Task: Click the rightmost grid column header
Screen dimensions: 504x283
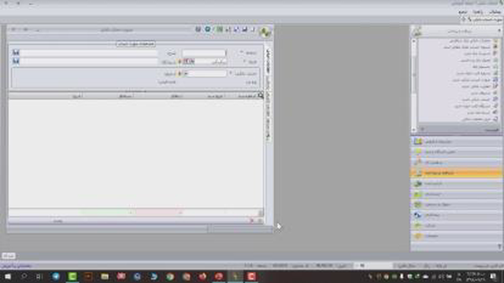Action: pos(246,96)
